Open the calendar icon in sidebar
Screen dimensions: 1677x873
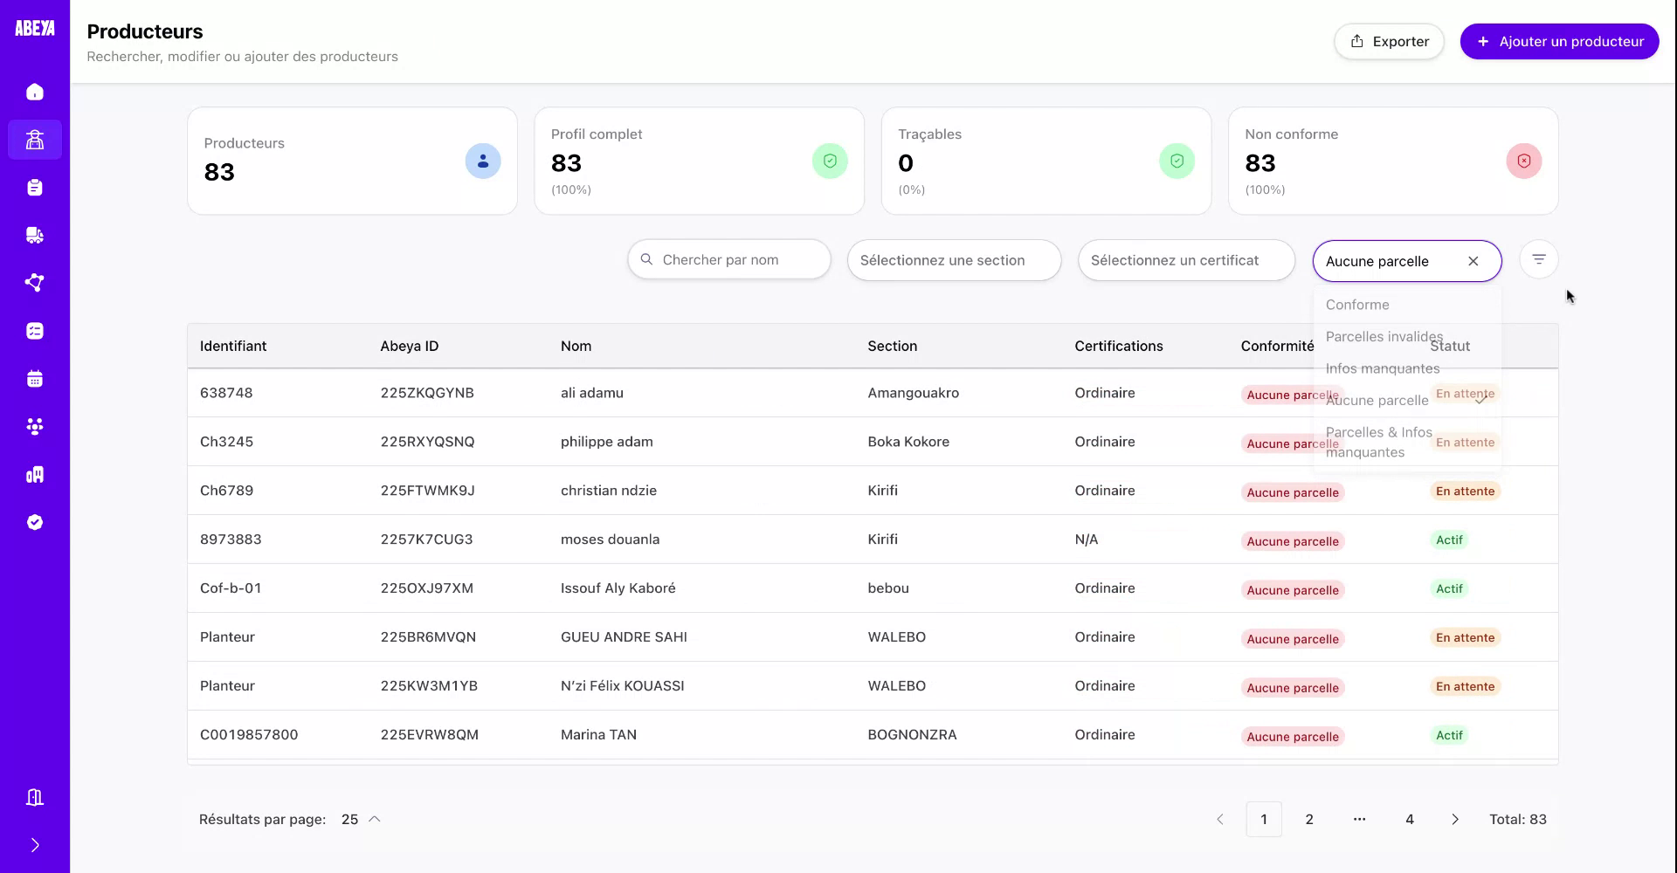(35, 379)
